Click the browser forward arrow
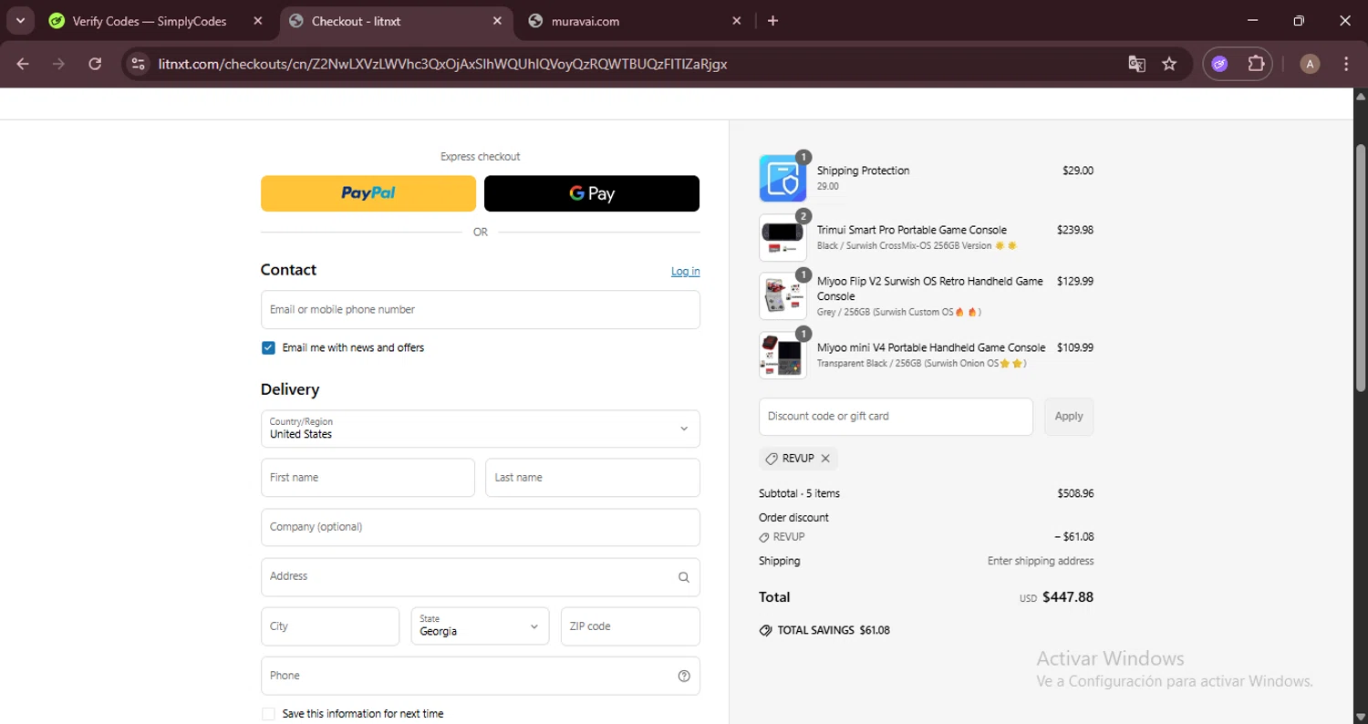This screenshot has height=724, width=1368. click(58, 64)
